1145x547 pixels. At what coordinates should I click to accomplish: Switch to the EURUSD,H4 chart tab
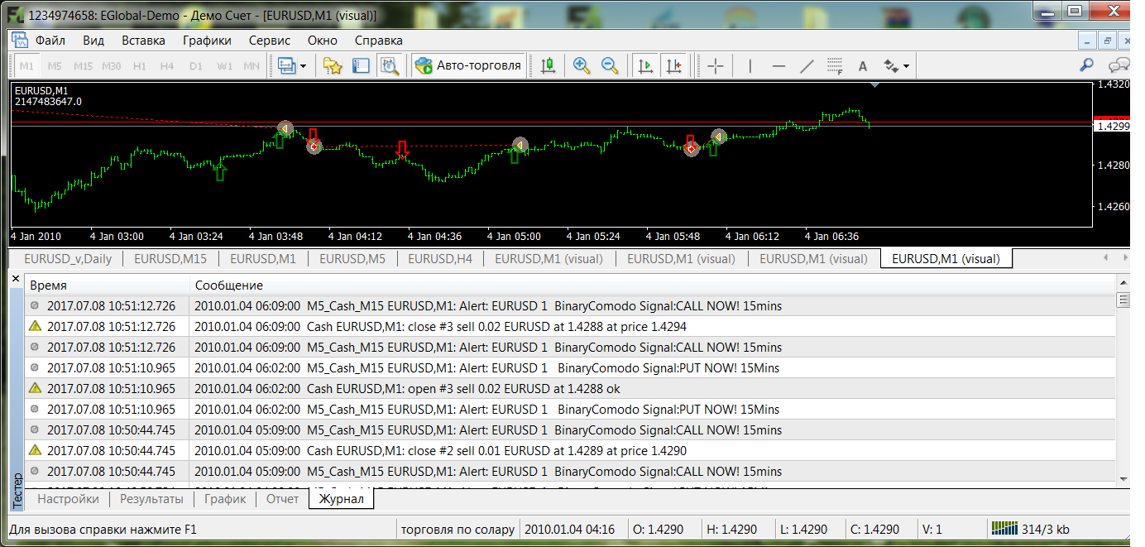[440, 259]
